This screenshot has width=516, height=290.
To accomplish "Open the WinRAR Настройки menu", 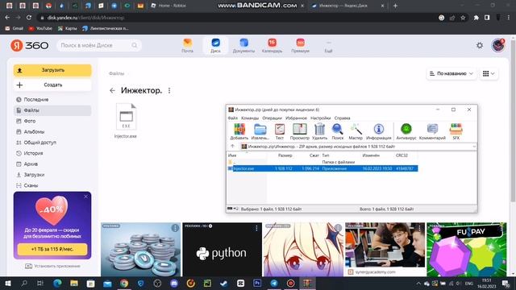I will pyautogui.click(x=320, y=118).
